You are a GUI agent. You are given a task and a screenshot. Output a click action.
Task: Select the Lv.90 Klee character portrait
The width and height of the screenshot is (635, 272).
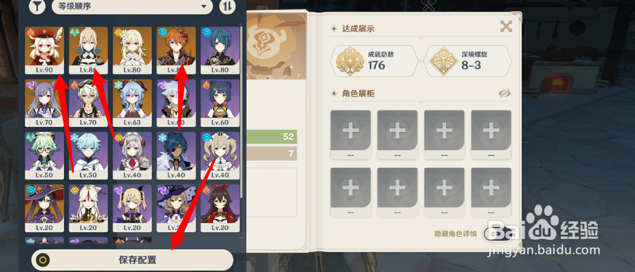click(44, 50)
